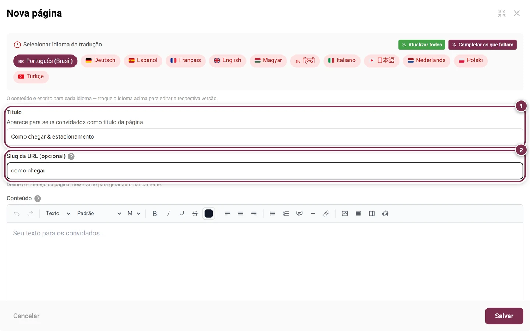Apply strikethrough formatting
The height and width of the screenshot is (331, 530).
(x=195, y=213)
